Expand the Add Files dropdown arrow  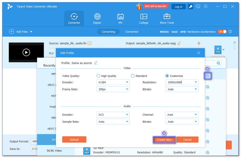pyautogui.click(x=31, y=32)
